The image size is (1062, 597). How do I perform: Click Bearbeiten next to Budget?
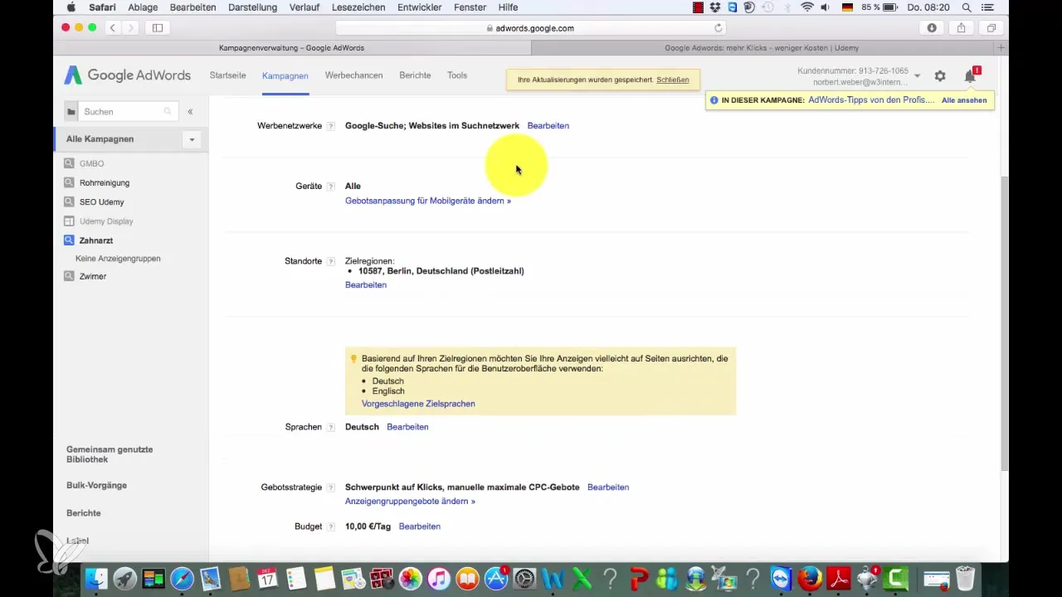coord(420,527)
